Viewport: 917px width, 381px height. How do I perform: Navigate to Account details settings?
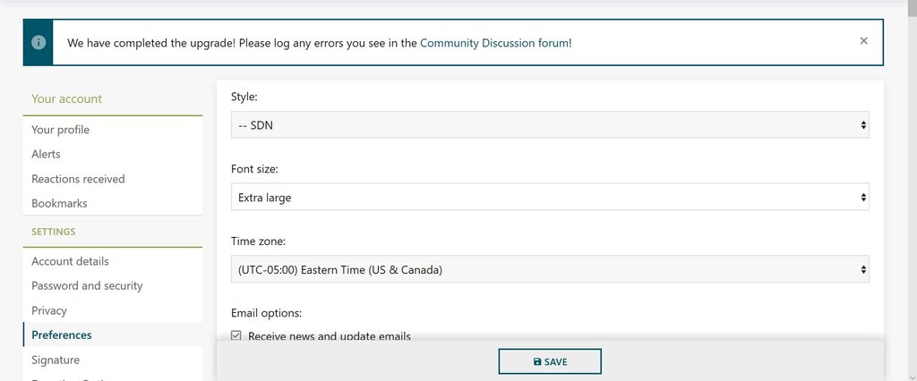(x=71, y=261)
